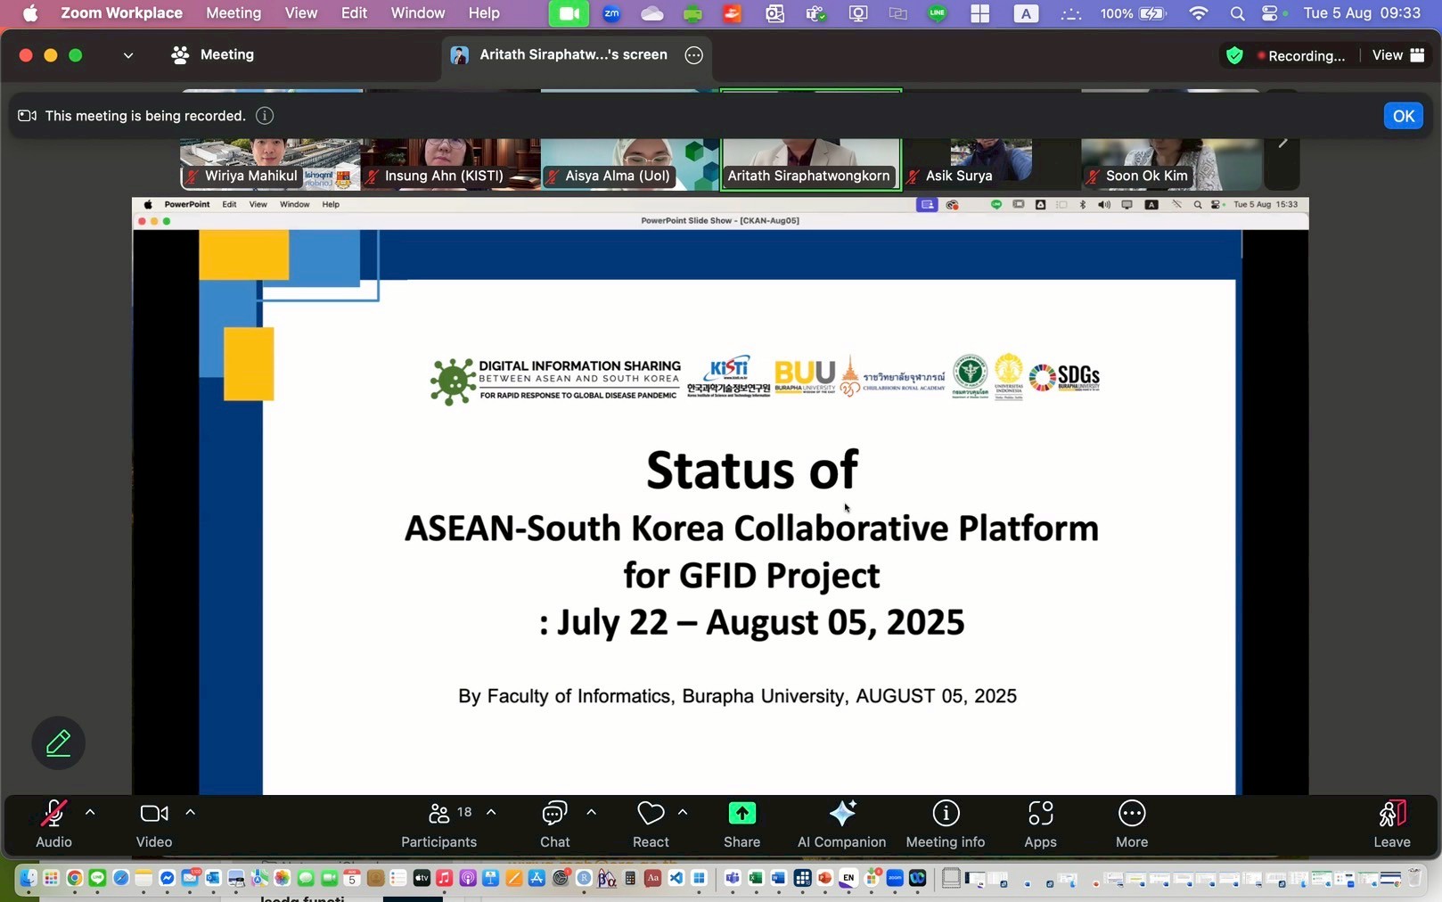The height and width of the screenshot is (902, 1442).
Task: Expand audio options chevron next to Audio
Action: click(x=90, y=812)
